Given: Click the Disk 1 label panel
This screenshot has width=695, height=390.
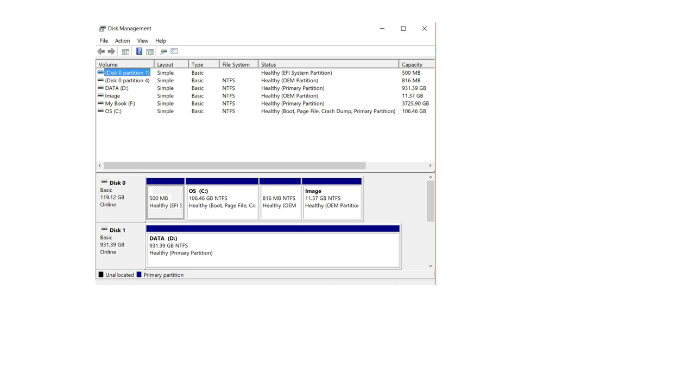Looking at the screenshot, I should (121, 246).
